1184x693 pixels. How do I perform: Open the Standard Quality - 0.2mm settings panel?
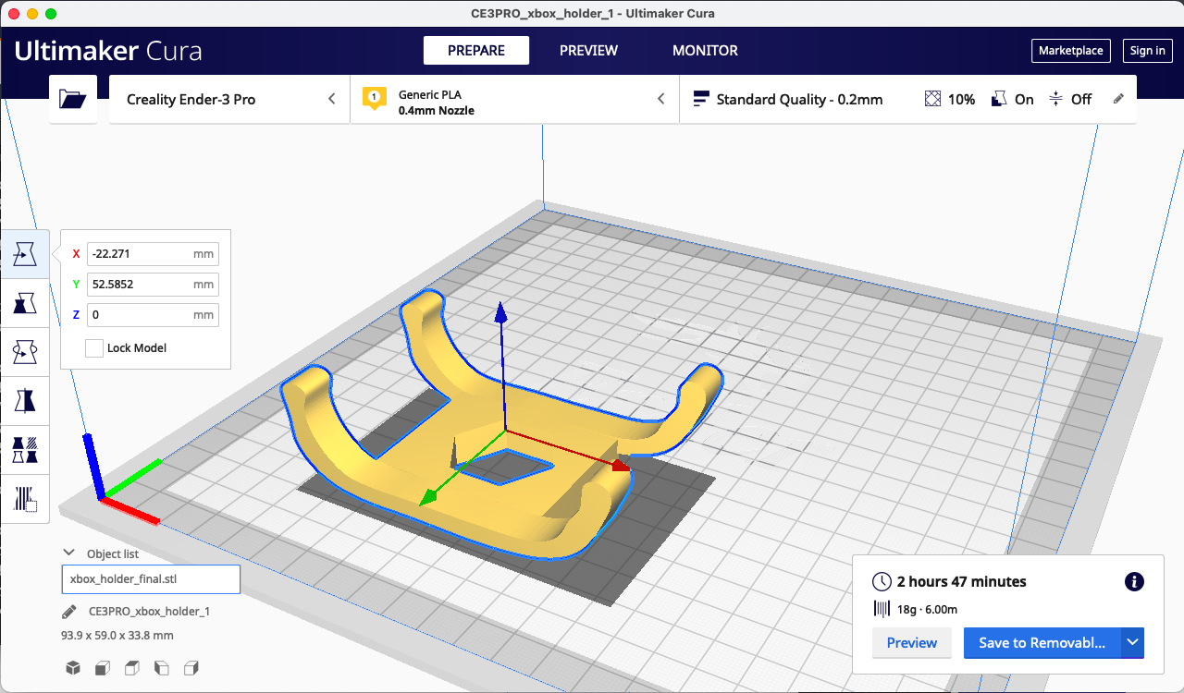tap(908, 99)
